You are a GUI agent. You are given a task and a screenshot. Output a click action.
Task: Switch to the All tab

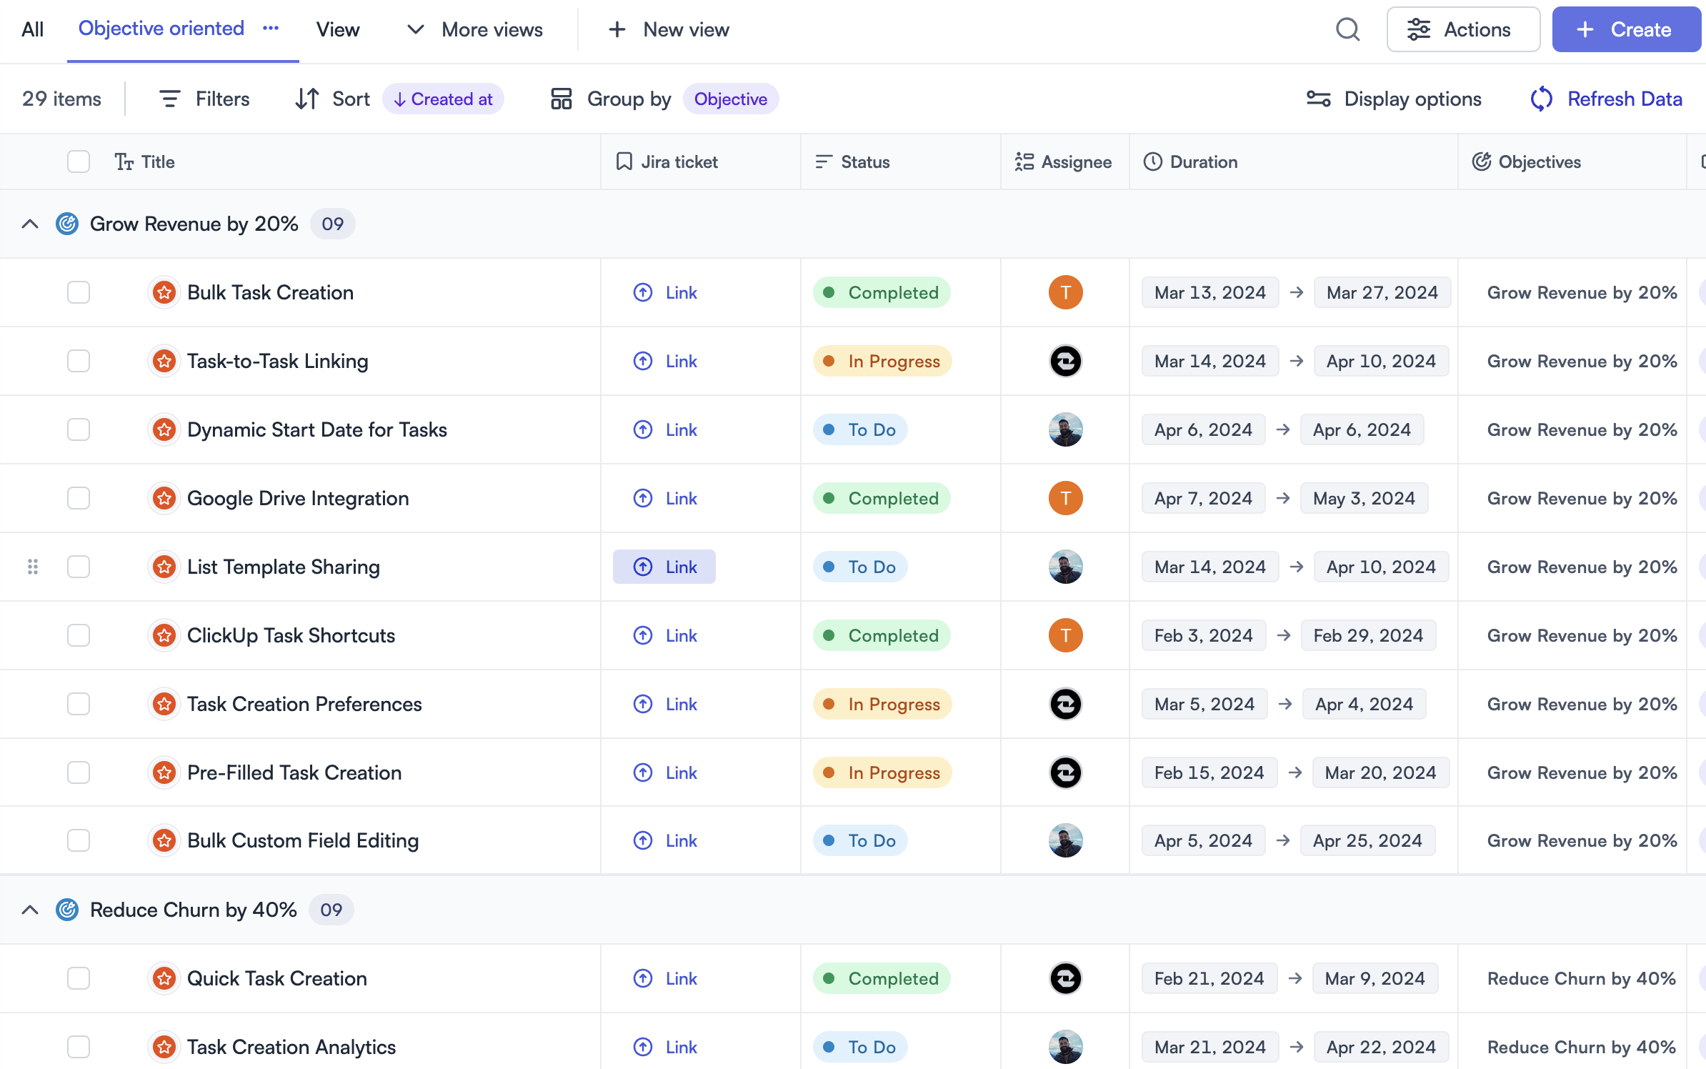coord(32,30)
